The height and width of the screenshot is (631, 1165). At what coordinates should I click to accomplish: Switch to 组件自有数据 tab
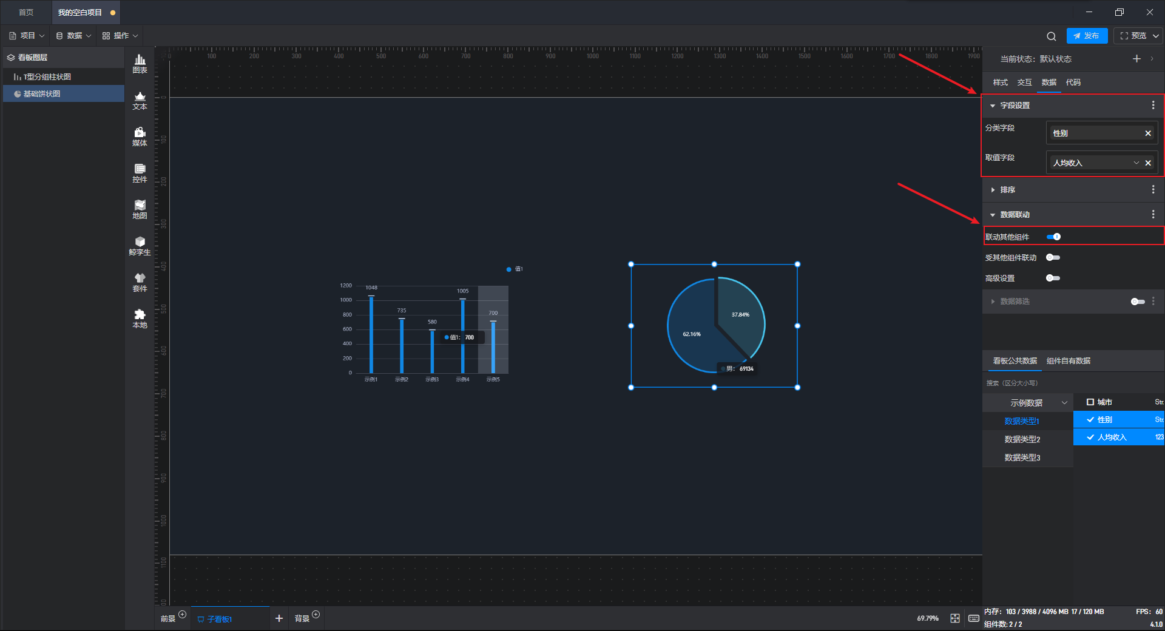tap(1068, 360)
